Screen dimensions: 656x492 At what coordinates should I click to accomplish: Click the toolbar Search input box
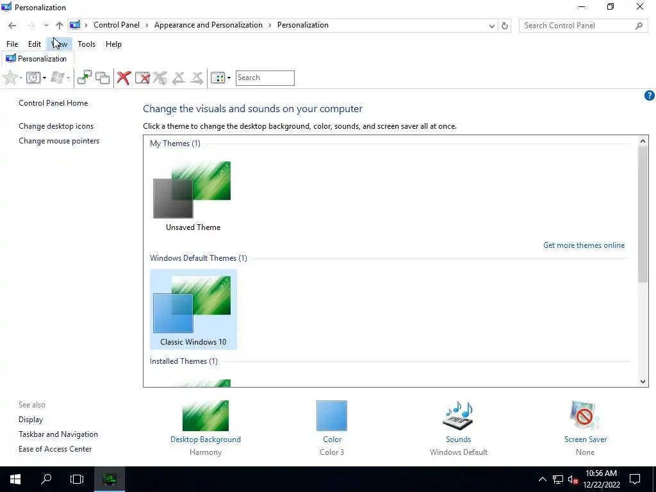265,78
